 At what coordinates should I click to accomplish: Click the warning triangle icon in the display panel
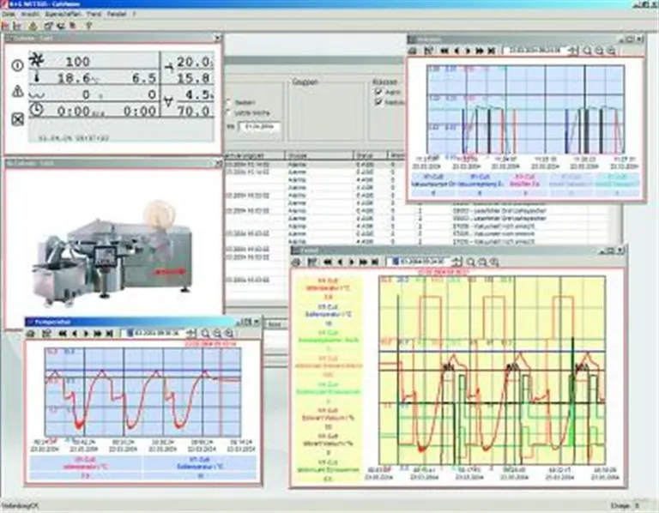coord(17,92)
